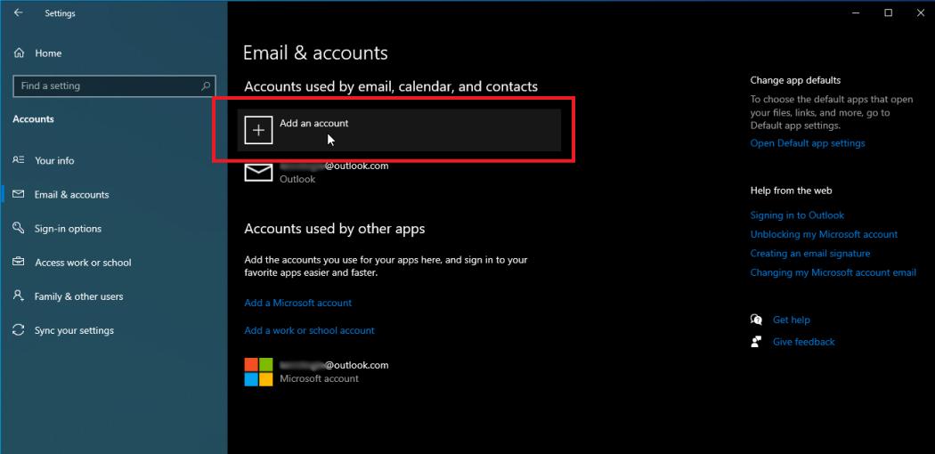This screenshot has width=935, height=454.
Task: Open Changing my Microsoft account email link
Action: coord(833,272)
